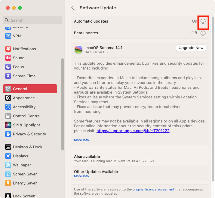Select Control Centre in sidebar
This screenshot has height=198, width=215.
point(30,116)
